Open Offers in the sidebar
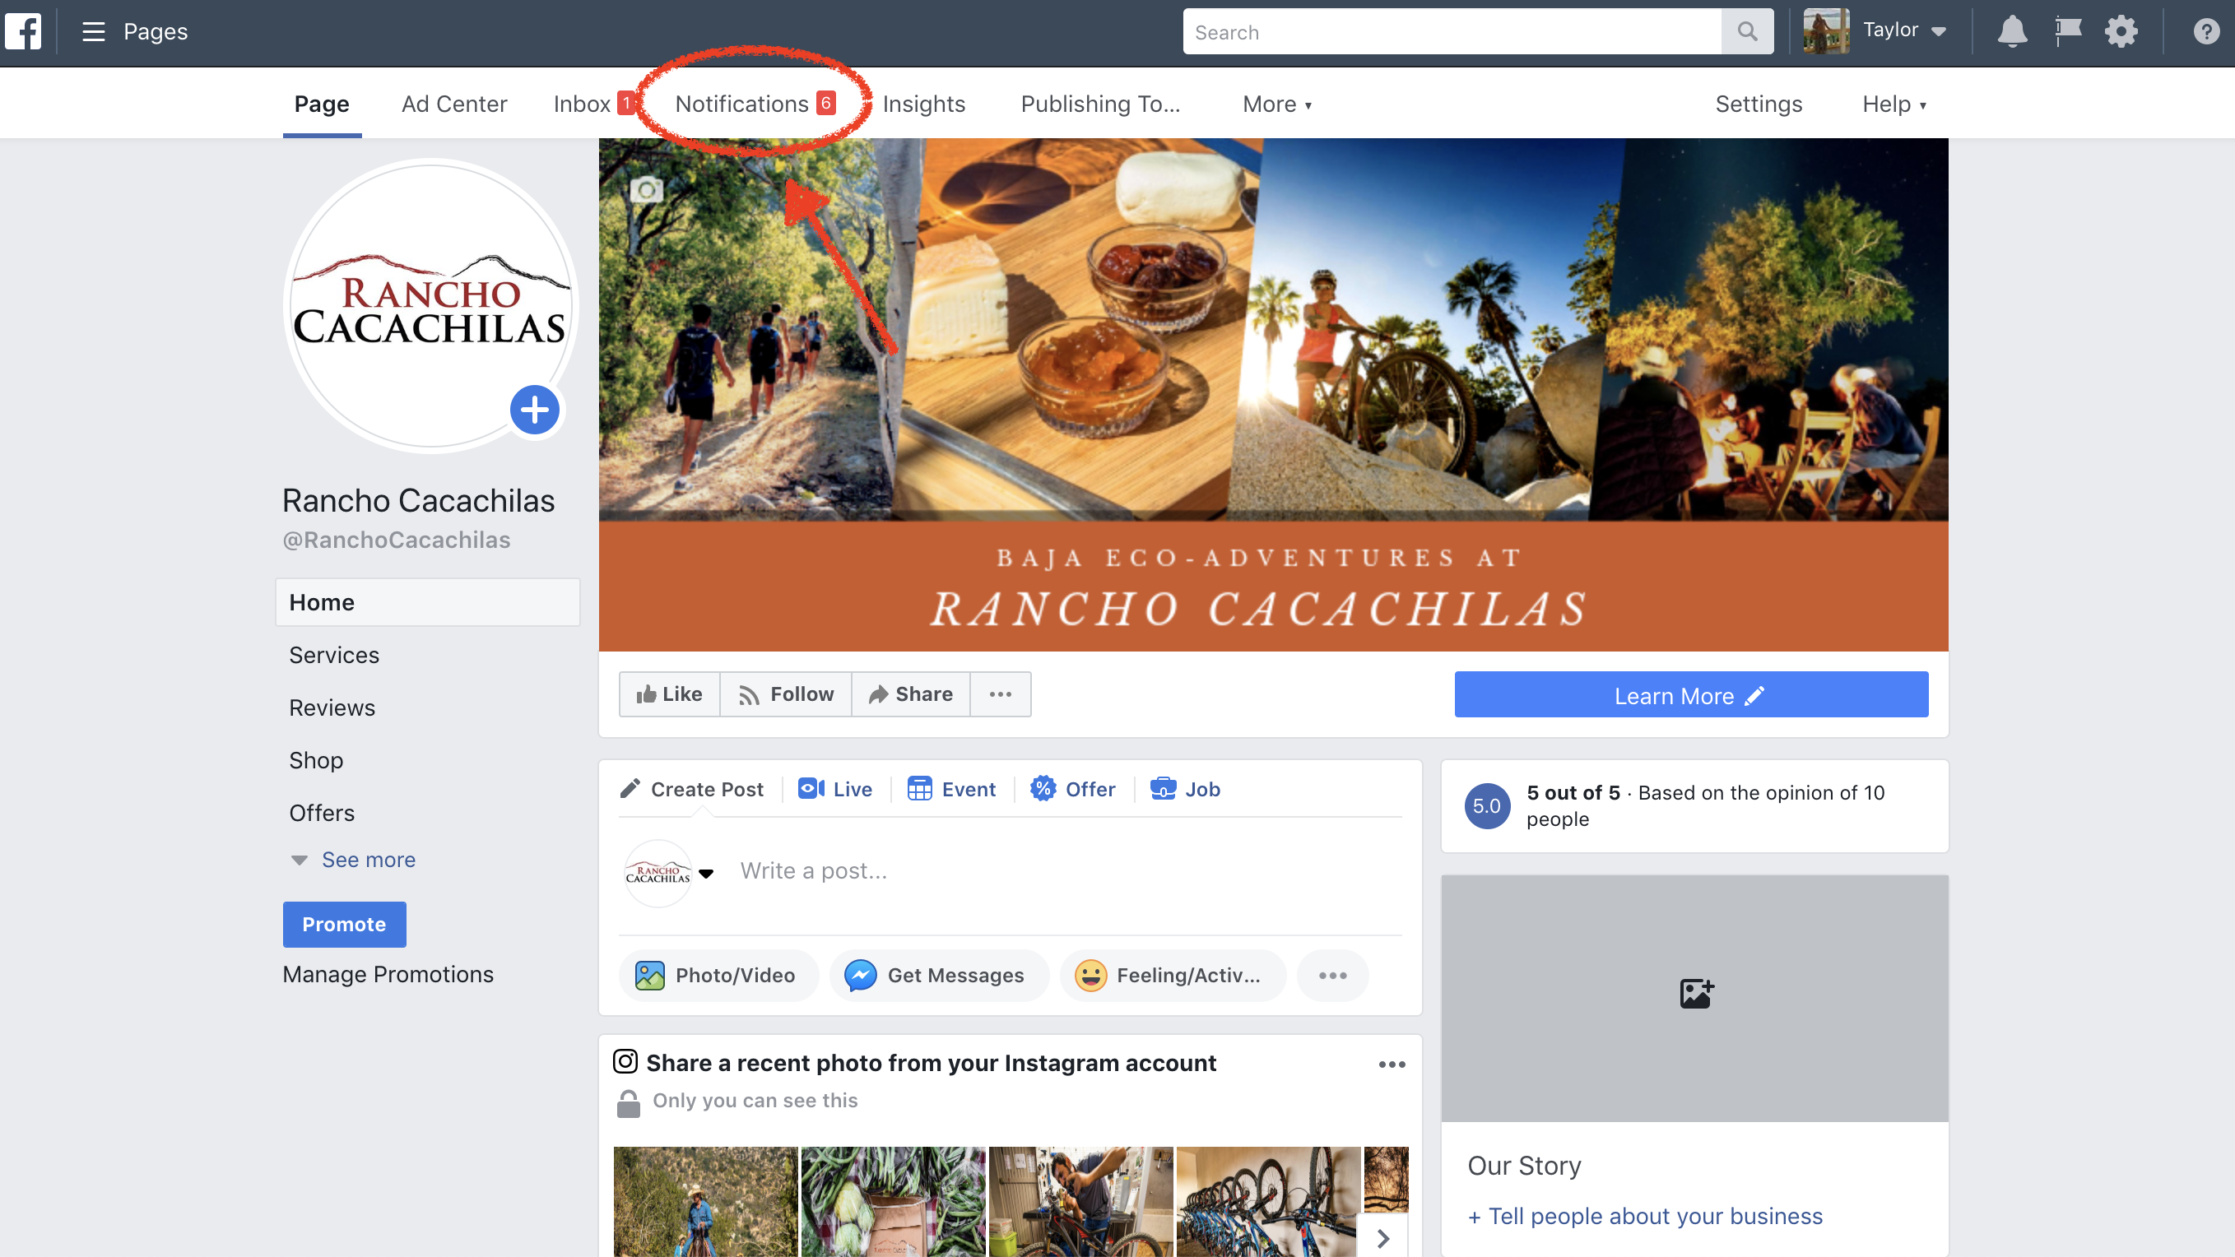 pos(322,813)
